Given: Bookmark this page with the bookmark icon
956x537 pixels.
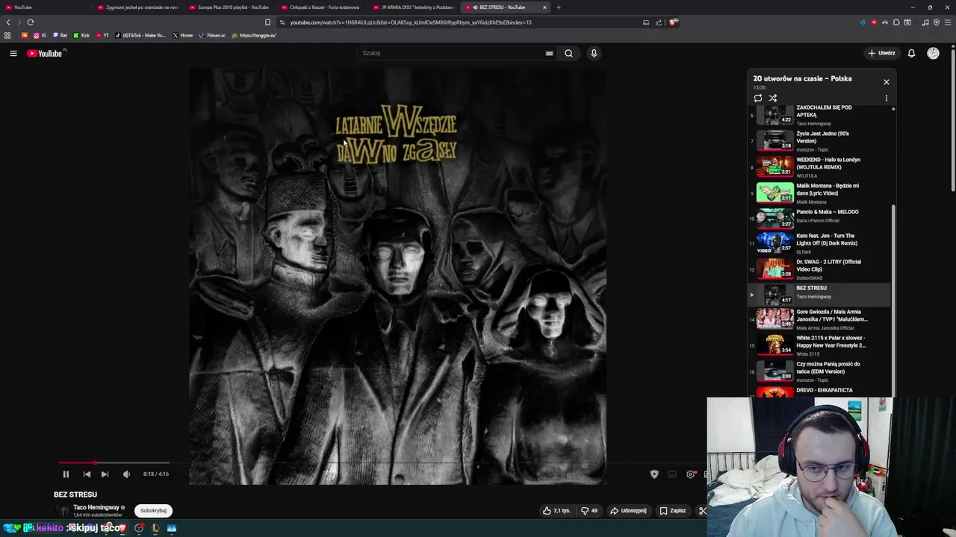Looking at the screenshot, I should point(267,22).
